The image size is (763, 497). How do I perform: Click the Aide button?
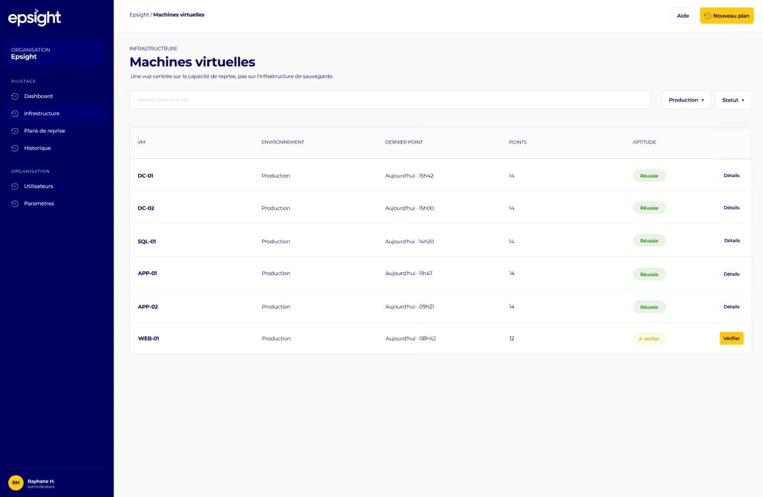pyautogui.click(x=683, y=16)
